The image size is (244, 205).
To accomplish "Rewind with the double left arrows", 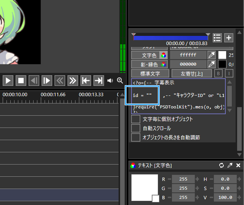I will [60, 81].
